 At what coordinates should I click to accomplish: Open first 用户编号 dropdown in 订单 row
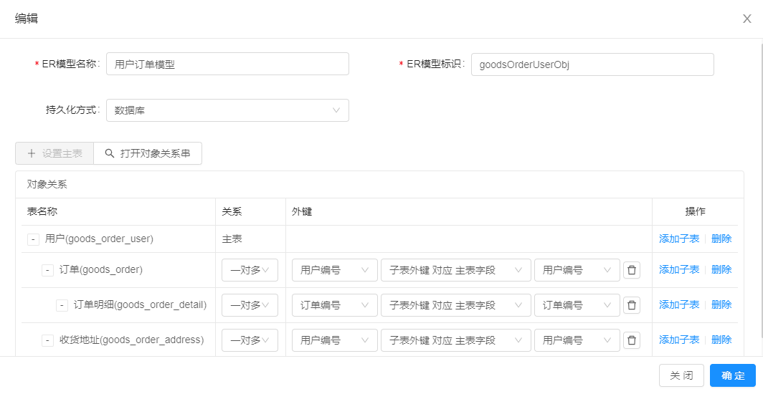tap(335, 270)
